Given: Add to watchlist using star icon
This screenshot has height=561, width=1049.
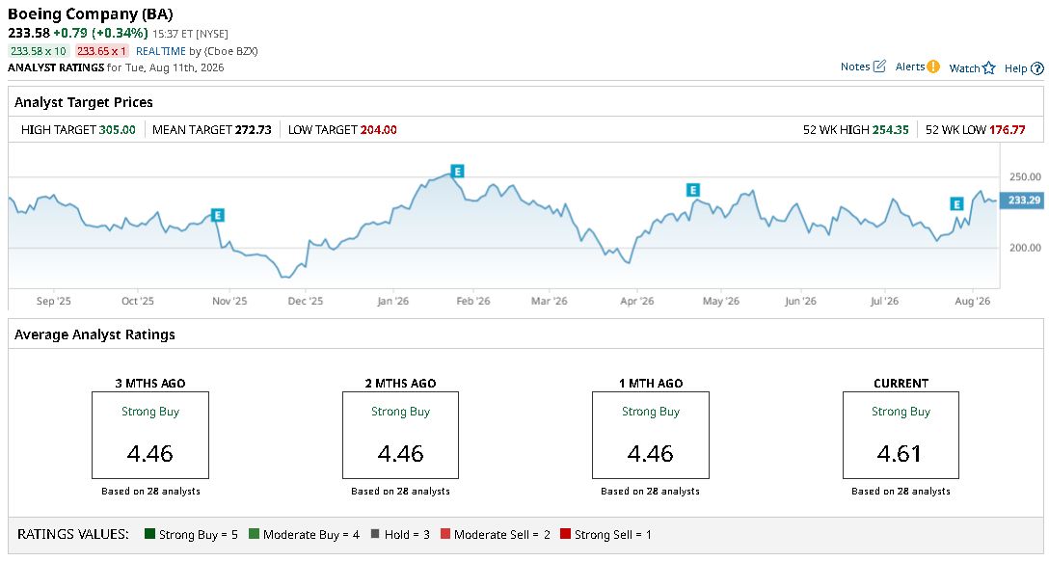Looking at the screenshot, I should [989, 68].
